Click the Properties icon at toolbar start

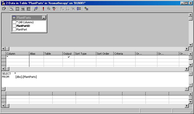pos(4,9)
